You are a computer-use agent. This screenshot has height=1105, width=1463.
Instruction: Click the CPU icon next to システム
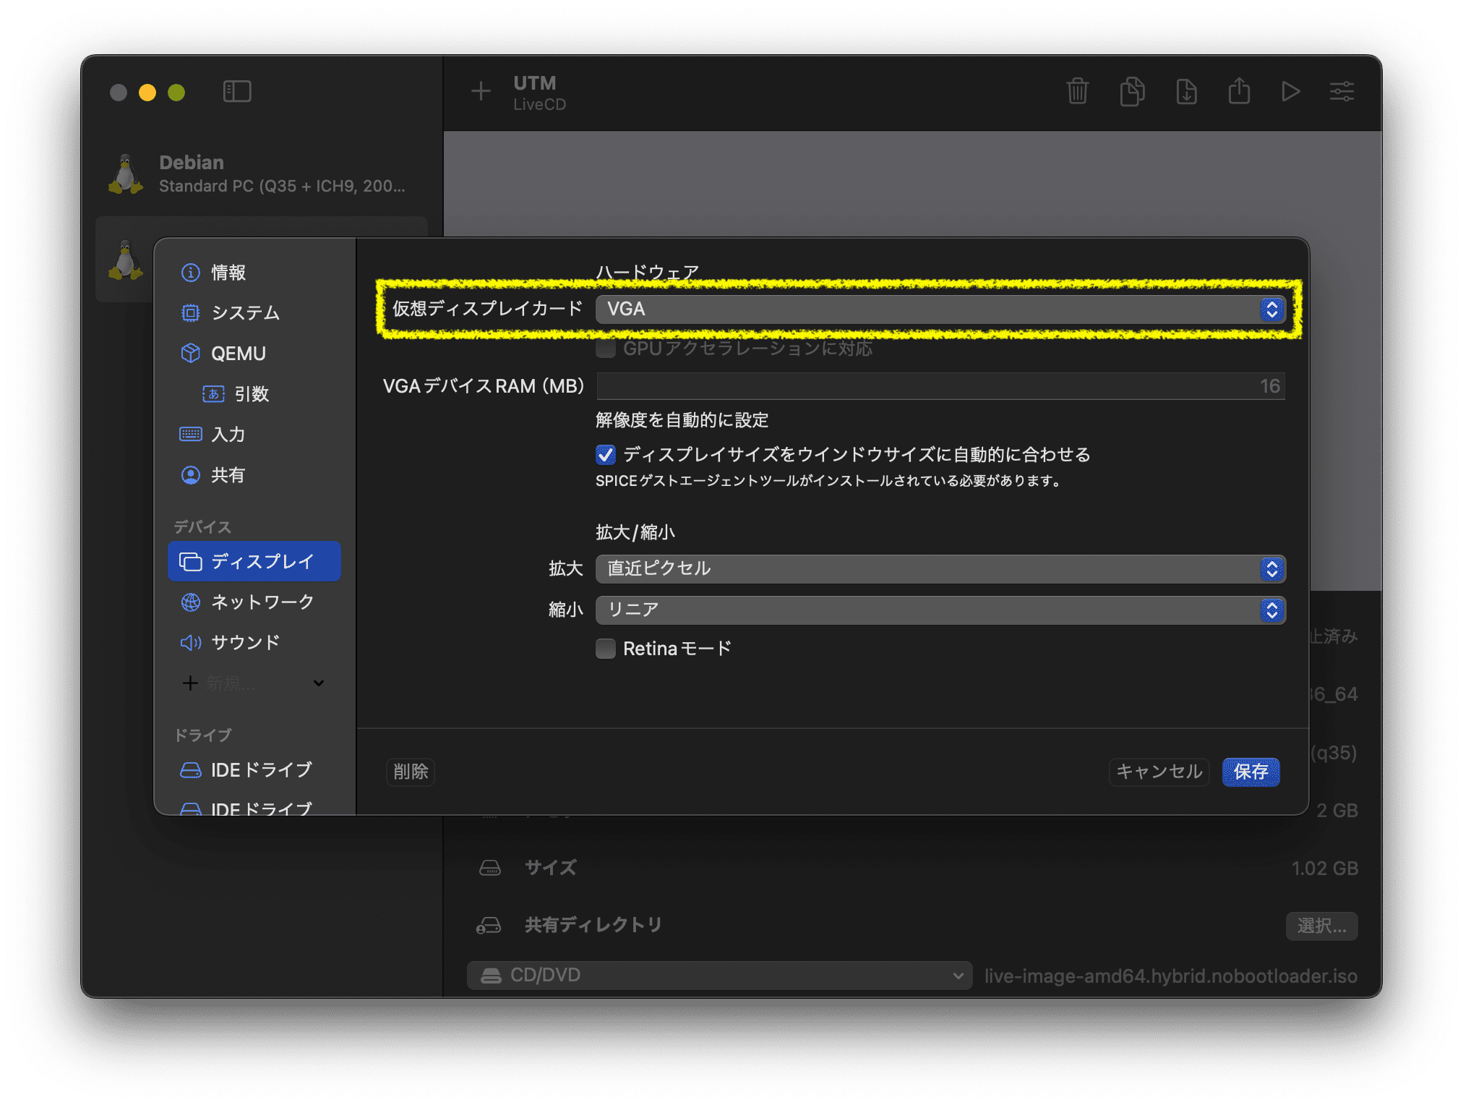191,312
